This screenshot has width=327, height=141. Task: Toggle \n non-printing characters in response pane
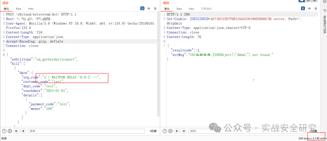click(309, 8)
